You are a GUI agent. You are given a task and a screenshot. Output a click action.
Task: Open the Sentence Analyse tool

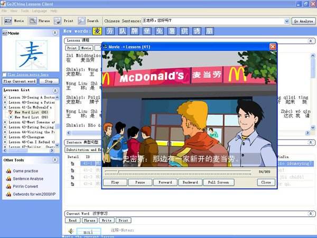(x=28, y=179)
